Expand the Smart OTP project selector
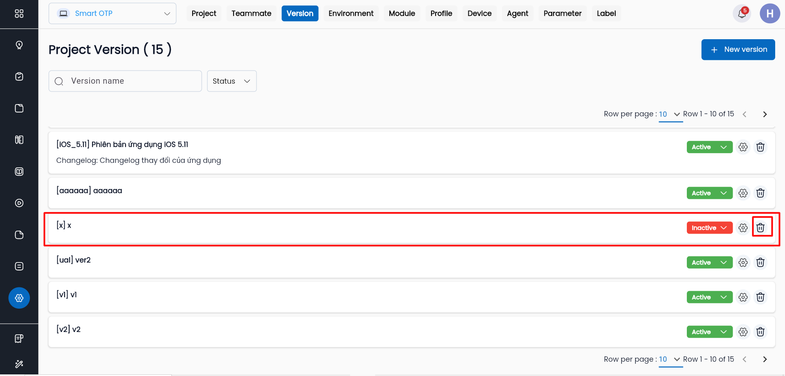Screen dimensions: 785x376 112,13
